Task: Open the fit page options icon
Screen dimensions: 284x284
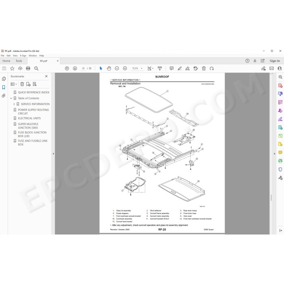Action: [x=150, y=69]
